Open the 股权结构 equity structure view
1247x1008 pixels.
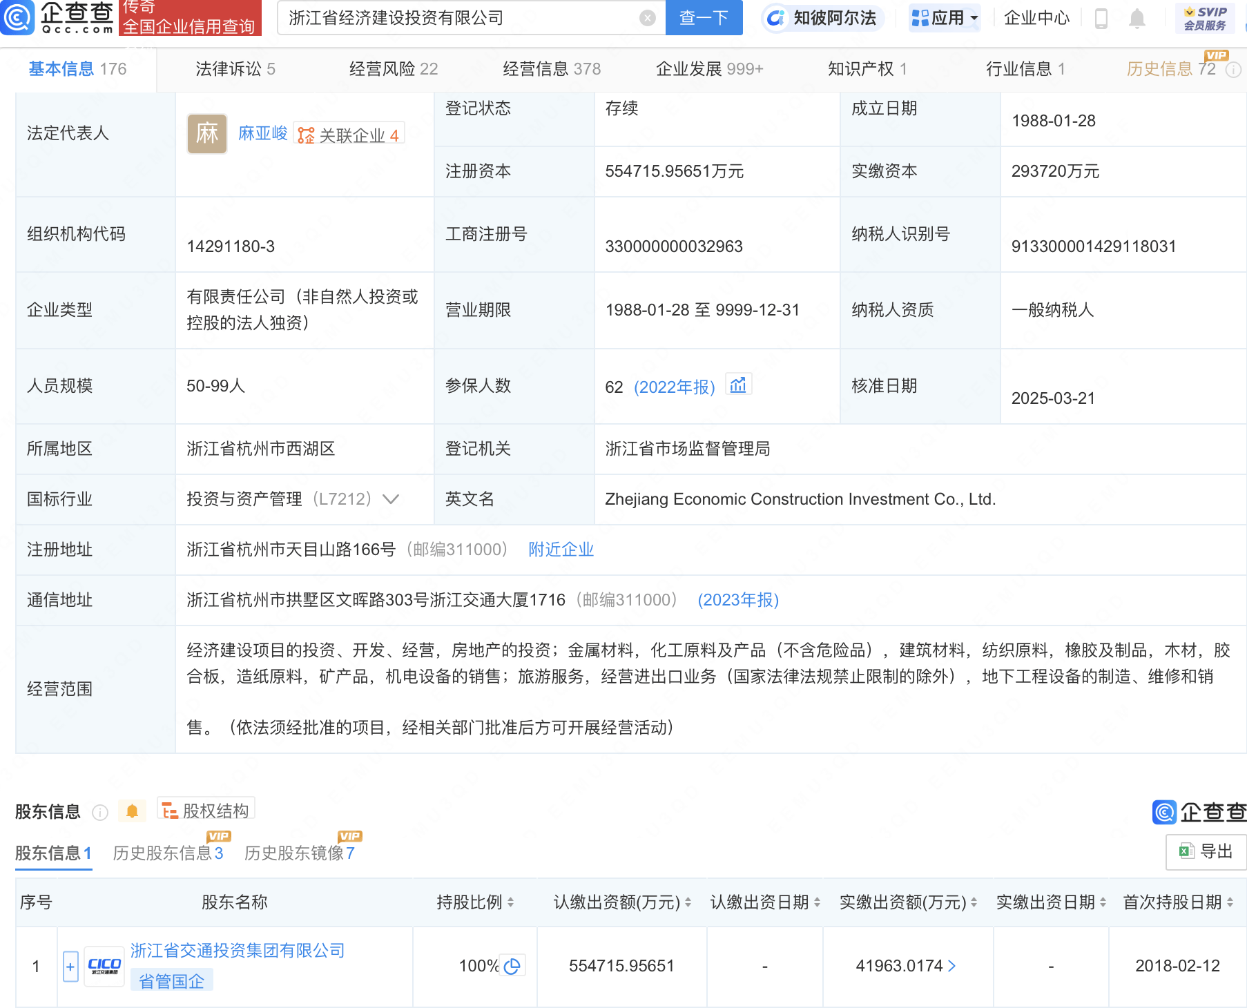tap(206, 810)
